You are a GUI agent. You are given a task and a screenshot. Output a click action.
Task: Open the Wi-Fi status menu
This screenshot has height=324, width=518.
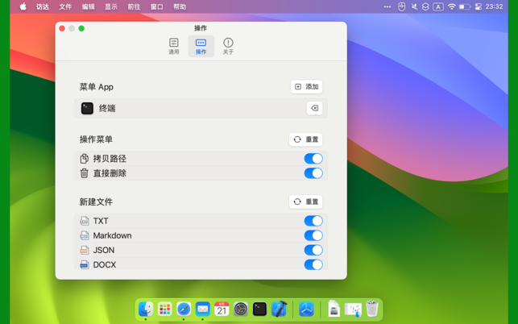[x=452, y=6]
